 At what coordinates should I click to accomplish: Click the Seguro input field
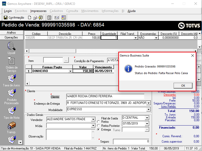tap(131, 142)
